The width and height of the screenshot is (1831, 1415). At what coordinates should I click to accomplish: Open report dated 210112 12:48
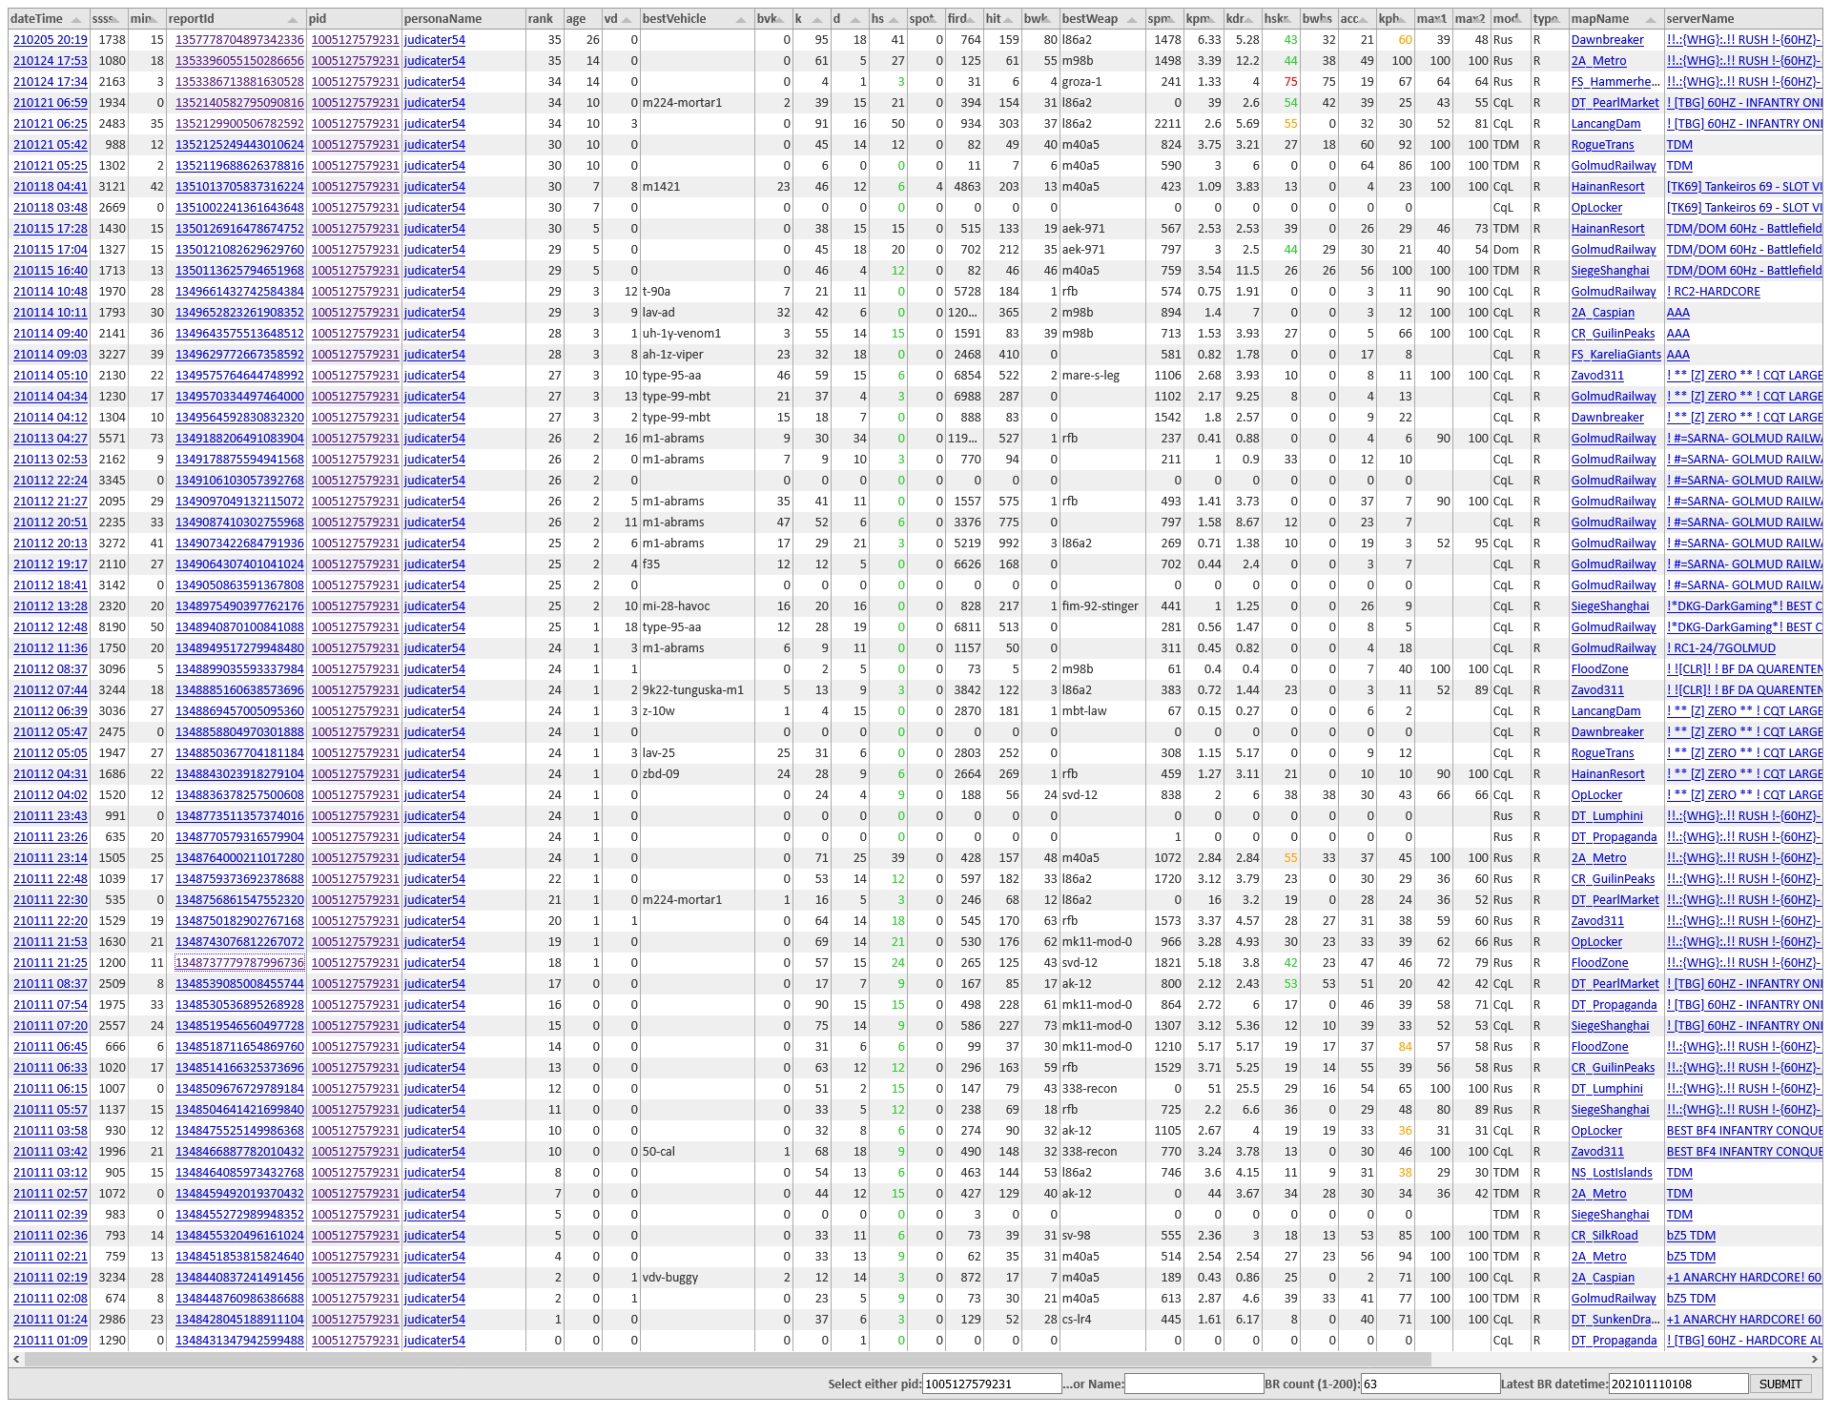coord(50,627)
